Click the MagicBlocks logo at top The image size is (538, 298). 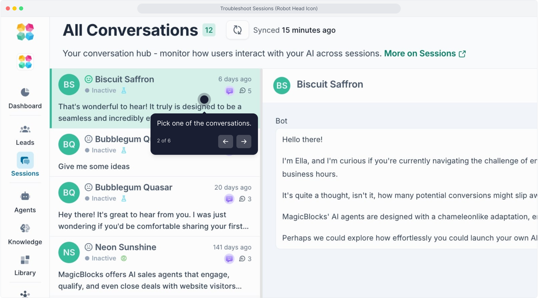coord(25,32)
